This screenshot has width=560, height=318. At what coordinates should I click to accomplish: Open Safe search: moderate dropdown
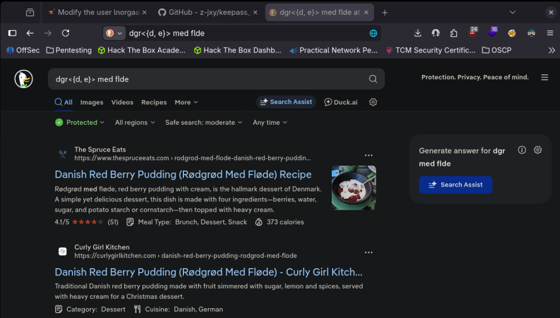(x=204, y=123)
